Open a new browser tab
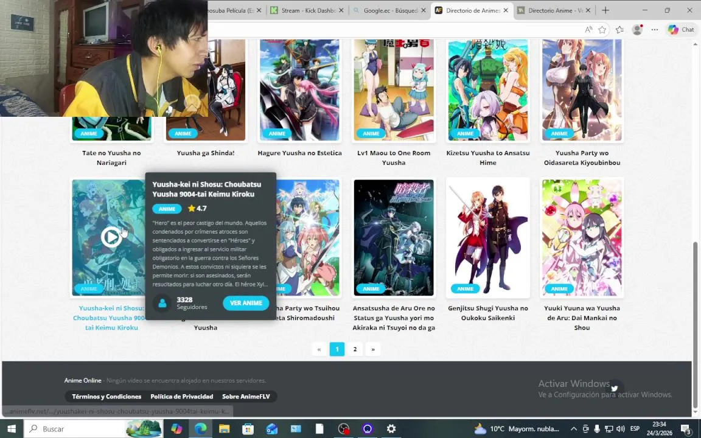This screenshot has width=701, height=438. click(x=605, y=10)
